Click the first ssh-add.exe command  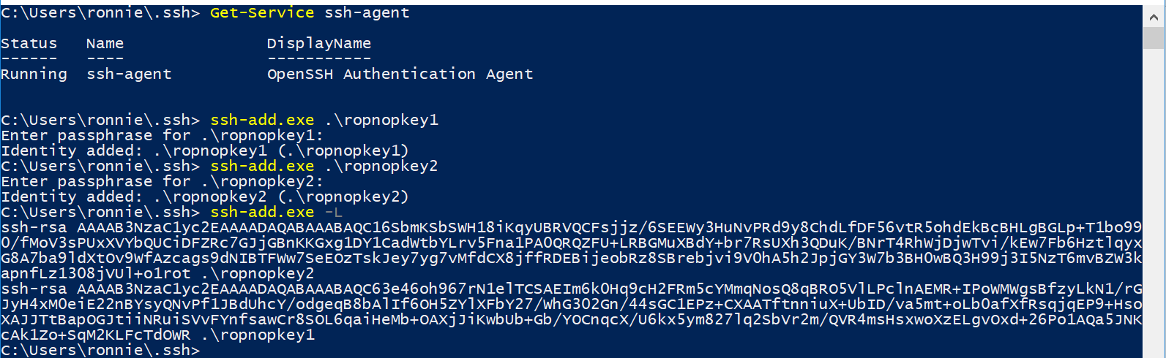pos(262,120)
